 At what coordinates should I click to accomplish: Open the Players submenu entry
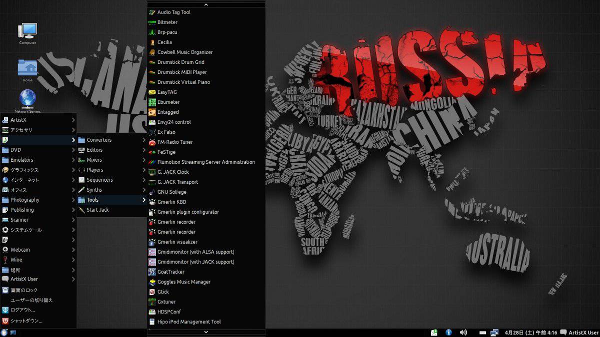coord(111,170)
